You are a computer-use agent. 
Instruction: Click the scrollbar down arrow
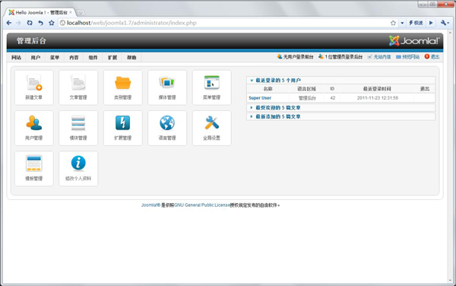[x=450, y=281]
